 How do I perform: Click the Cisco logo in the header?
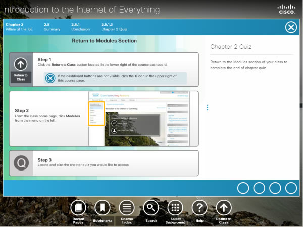[287, 9]
